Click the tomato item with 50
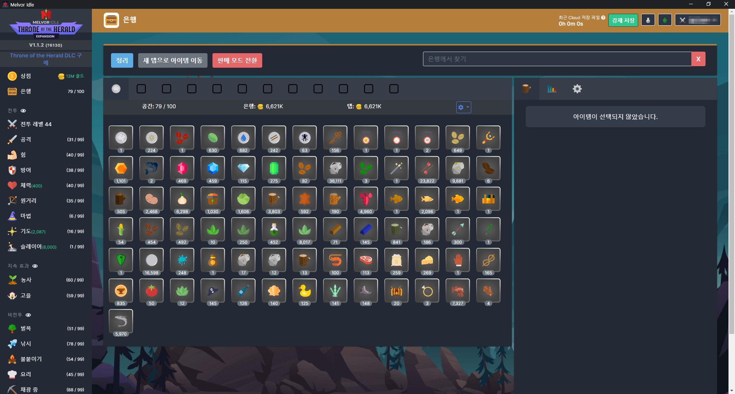This screenshot has height=394, width=735. (152, 291)
